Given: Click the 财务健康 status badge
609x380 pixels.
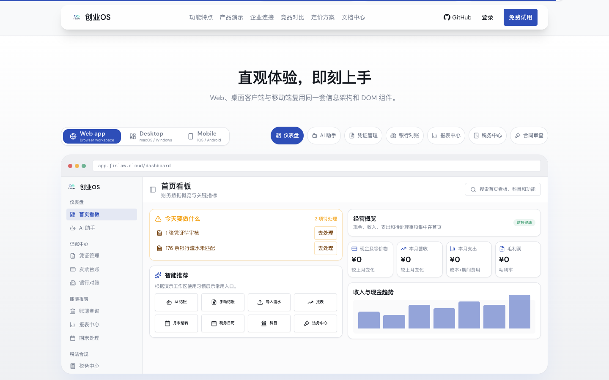Looking at the screenshot, I should 524,223.
